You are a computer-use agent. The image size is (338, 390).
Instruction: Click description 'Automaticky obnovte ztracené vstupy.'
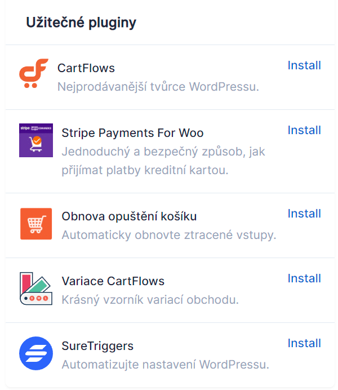169,235
